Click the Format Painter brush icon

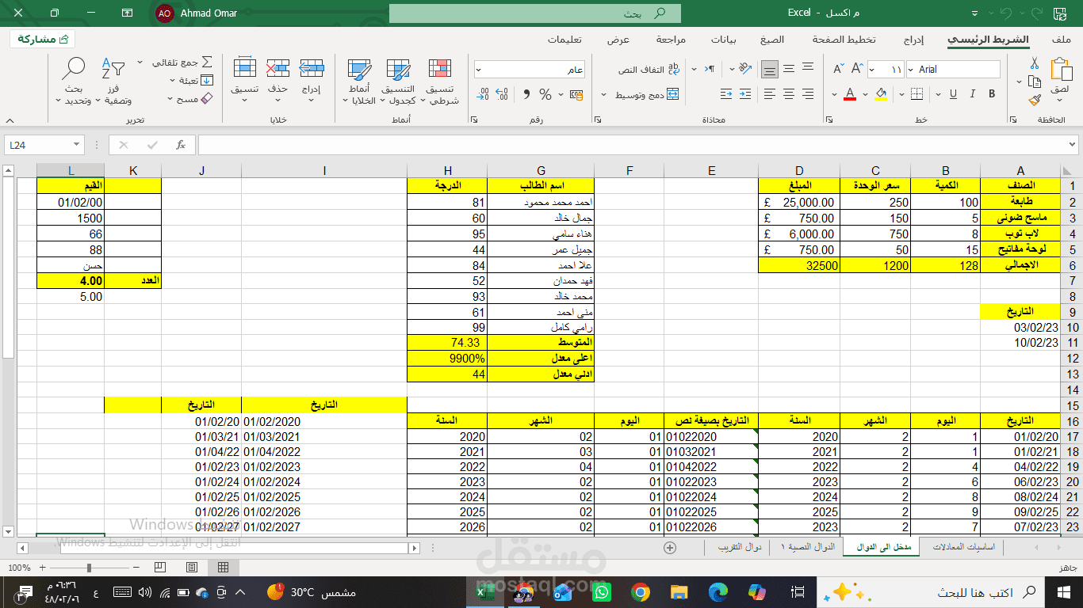point(1034,100)
